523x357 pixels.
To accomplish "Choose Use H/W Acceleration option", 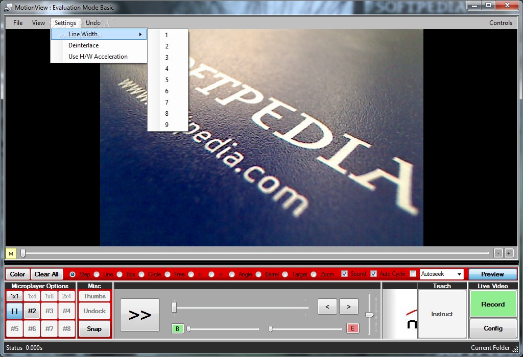I will click(99, 57).
